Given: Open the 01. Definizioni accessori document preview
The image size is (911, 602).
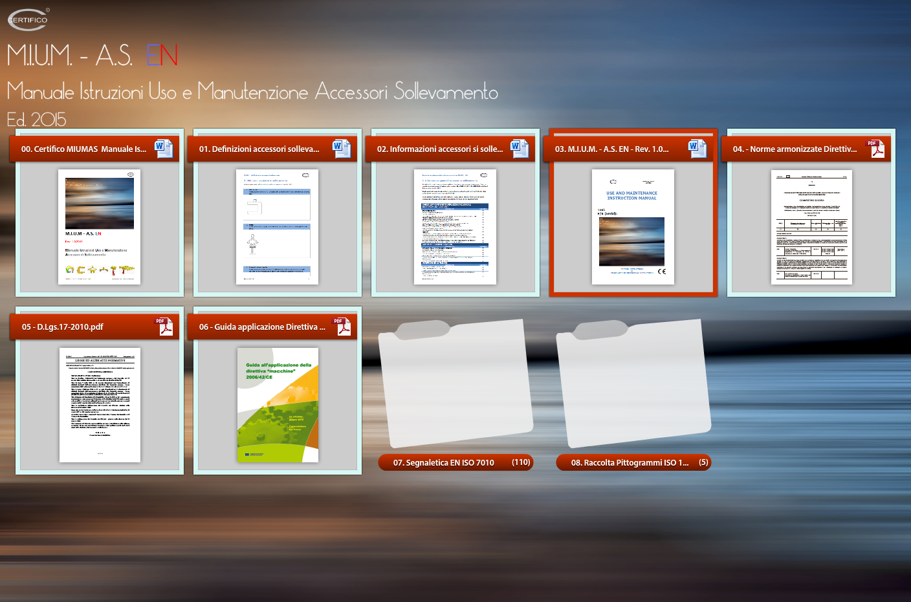Looking at the screenshot, I should point(277,227).
